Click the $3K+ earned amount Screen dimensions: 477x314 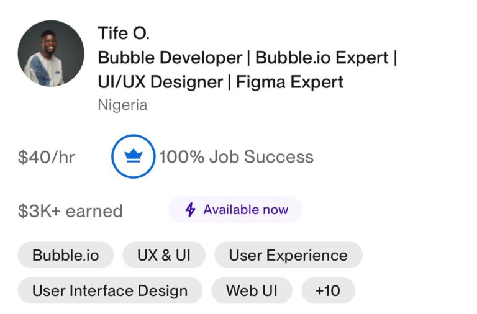pyautogui.click(x=70, y=211)
